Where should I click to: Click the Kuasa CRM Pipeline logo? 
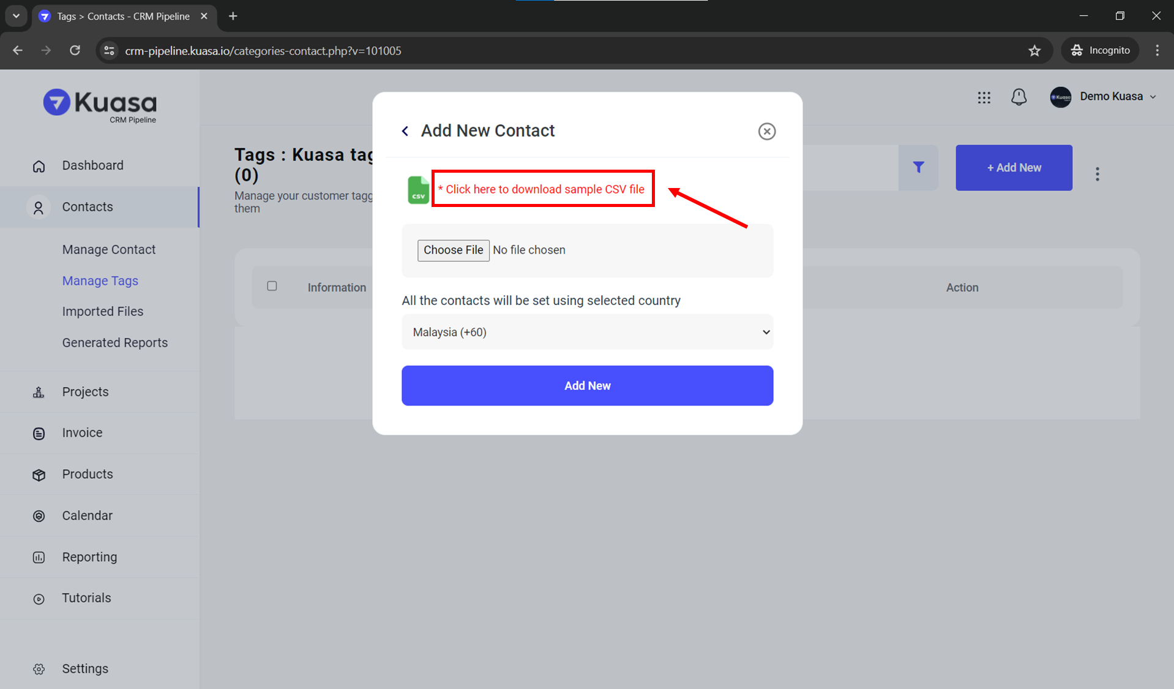pos(100,105)
